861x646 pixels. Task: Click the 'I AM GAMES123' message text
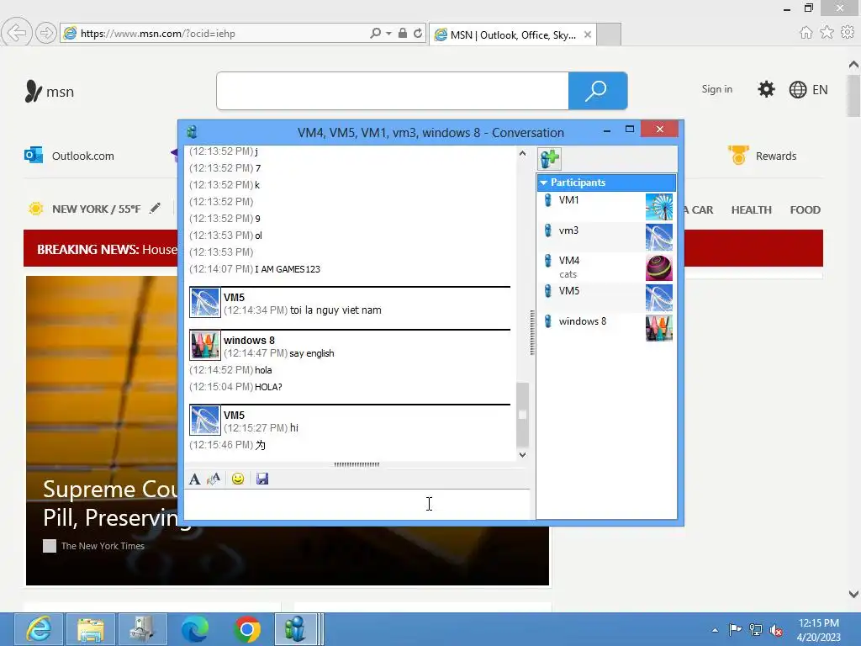288,269
